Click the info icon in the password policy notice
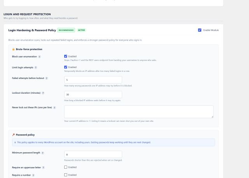The width and height of the screenshot is (249, 178). coord(15,142)
